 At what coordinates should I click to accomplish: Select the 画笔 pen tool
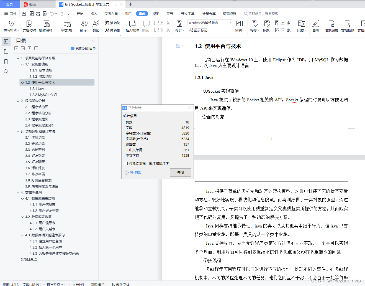tap(316, 26)
